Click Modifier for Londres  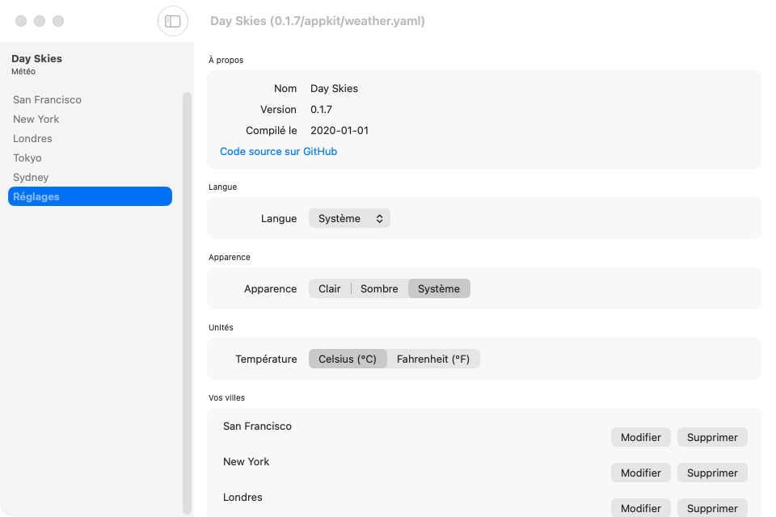tap(641, 508)
